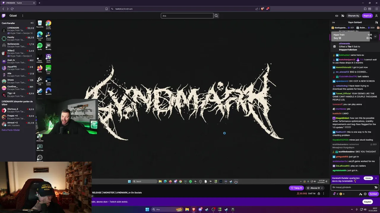Click the Brave icon in taskbar
Image resolution: width=380 pixels, height=213 pixels.
click(194, 209)
